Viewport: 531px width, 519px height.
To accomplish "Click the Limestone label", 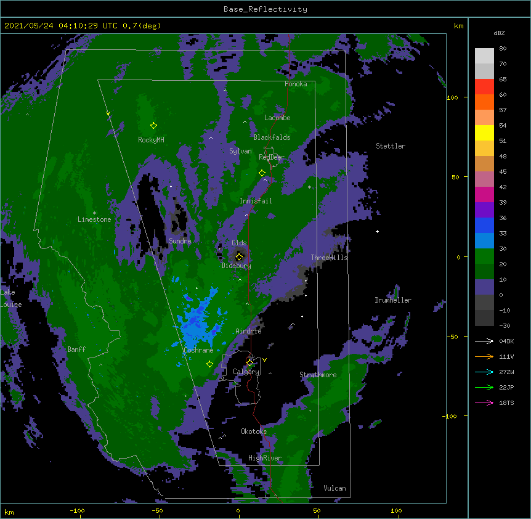I will [x=94, y=219].
